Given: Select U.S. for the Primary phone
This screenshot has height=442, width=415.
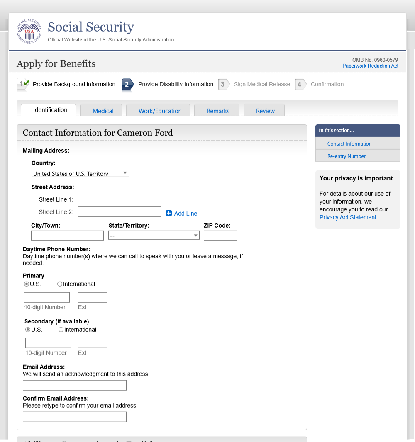Looking at the screenshot, I should 27,284.
